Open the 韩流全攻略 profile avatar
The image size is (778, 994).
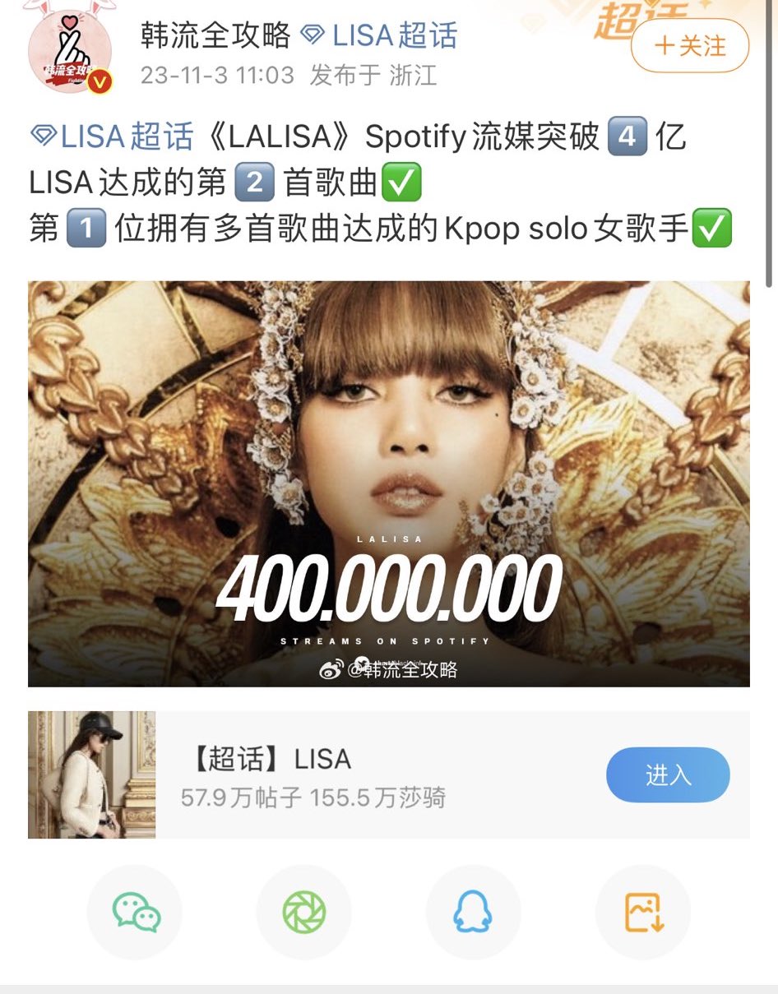click(x=69, y=52)
